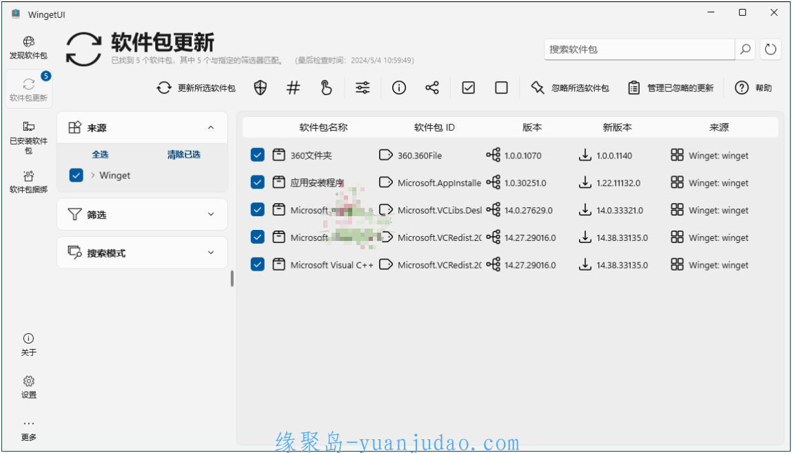
Task: Click the 360.360File package ID
Action: point(419,156)
